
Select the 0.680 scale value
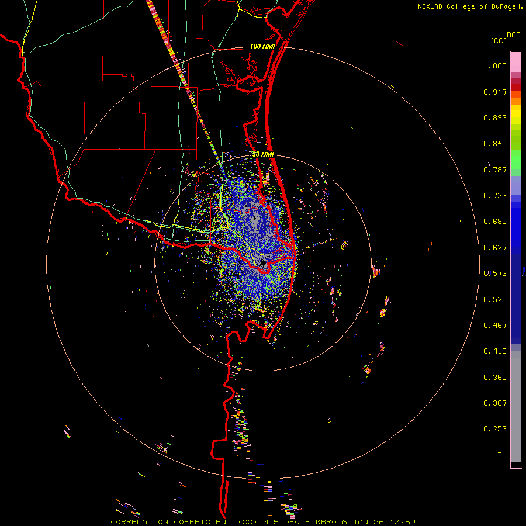pos(495,222)
